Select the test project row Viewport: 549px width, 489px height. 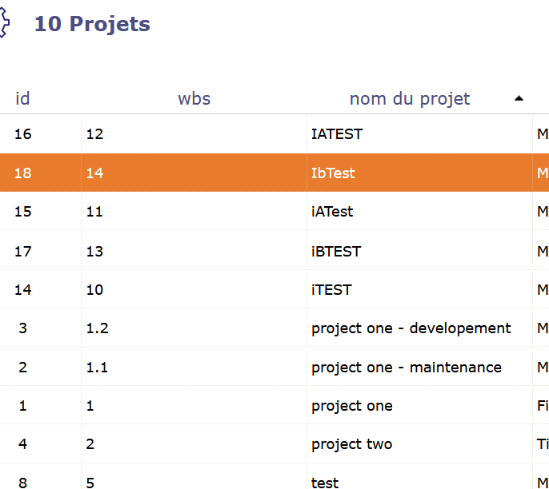[325, 483]
